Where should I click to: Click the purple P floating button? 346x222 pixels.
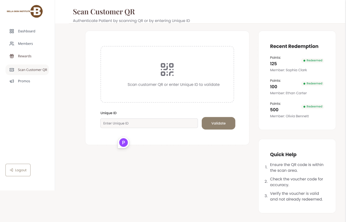(x=123, y=142)
